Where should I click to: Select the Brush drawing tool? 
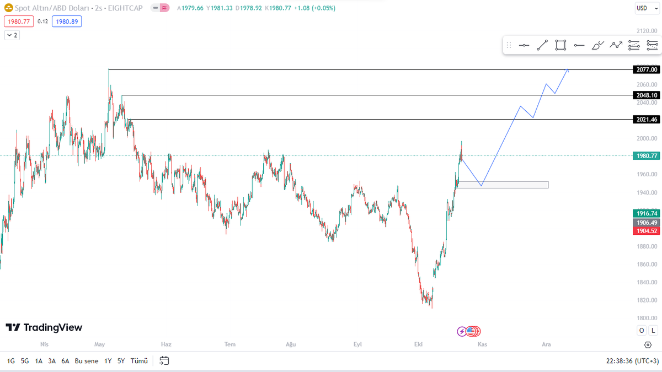[x=597, y=45]
